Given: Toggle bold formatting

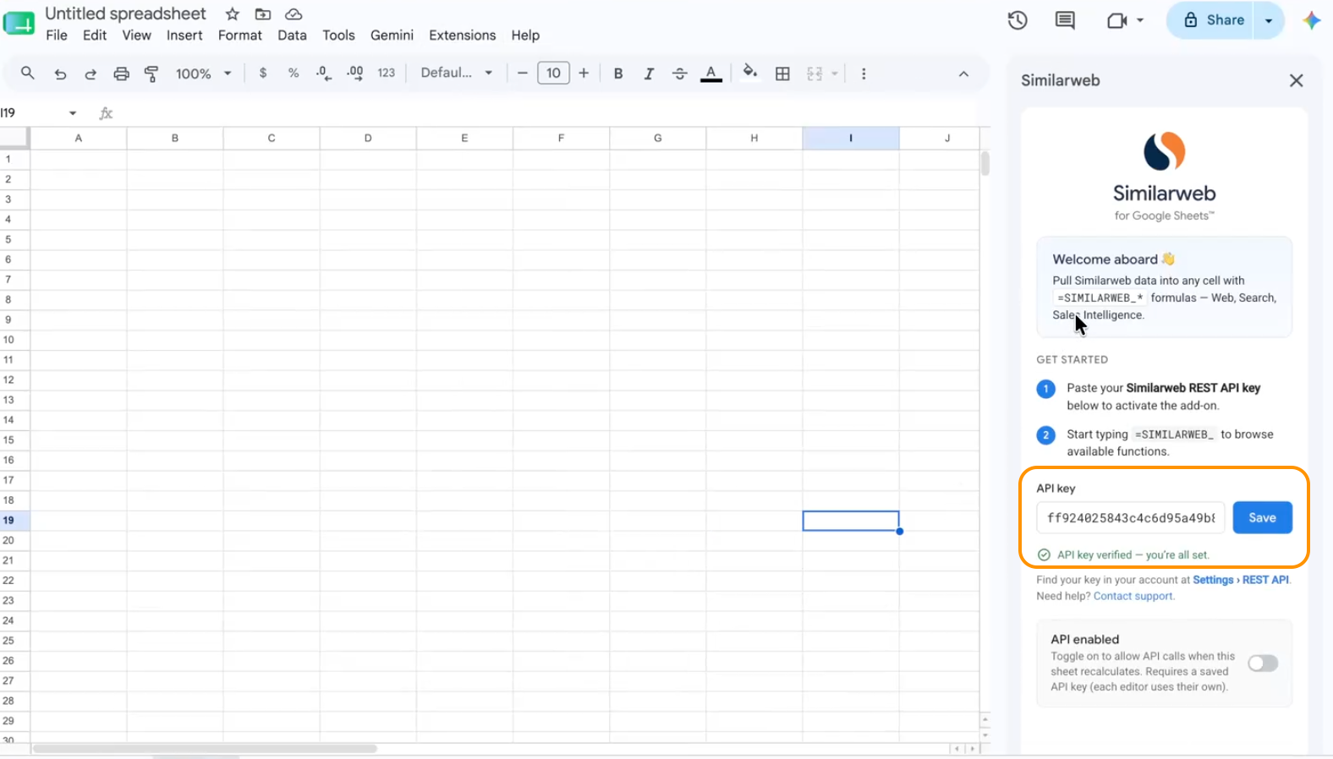Looking at the screenshot, I should click(x=618, y=74).
